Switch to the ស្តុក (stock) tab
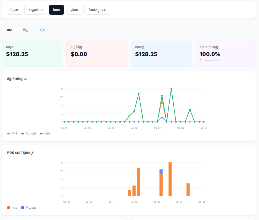 pyautogui.click(x=42, y=30)
